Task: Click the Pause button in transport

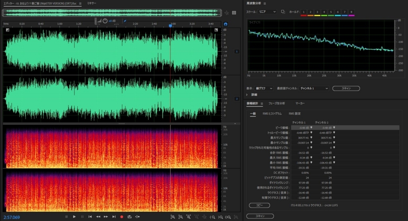Action: tap(82, 217)
